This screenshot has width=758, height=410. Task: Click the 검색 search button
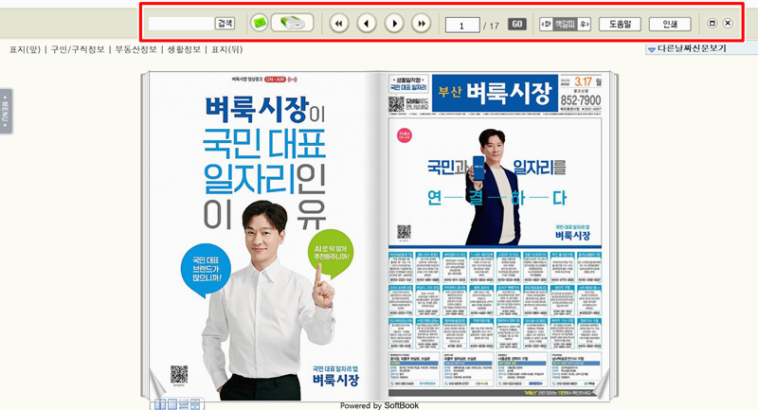[225, 23]
